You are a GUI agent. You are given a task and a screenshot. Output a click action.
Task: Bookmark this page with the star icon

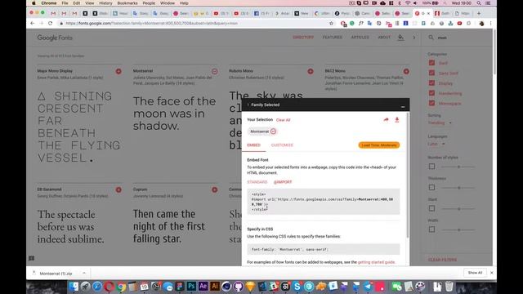[331, 24]
